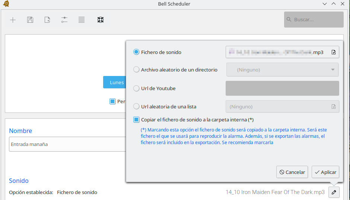Click the plus icon to add a new bell
The height and width of the screenshot is (200, 350).
click(x=13, y=20)
